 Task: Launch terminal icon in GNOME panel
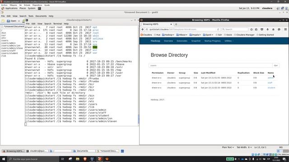tap(39, 9)
